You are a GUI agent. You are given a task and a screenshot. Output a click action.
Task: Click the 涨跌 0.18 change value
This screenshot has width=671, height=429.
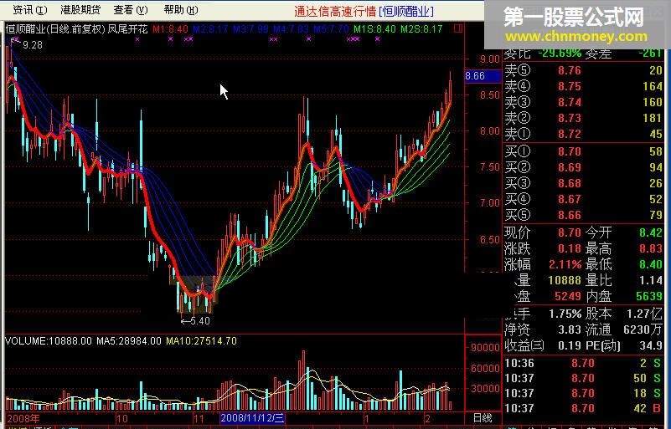click(x=570, y=248)
